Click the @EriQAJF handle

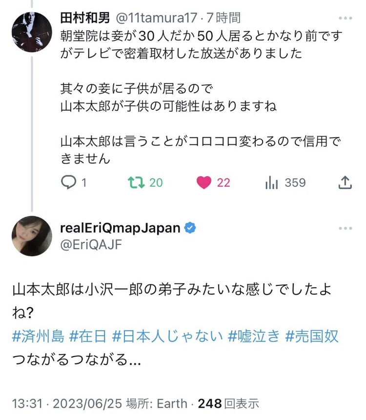(x=91, y=244)
